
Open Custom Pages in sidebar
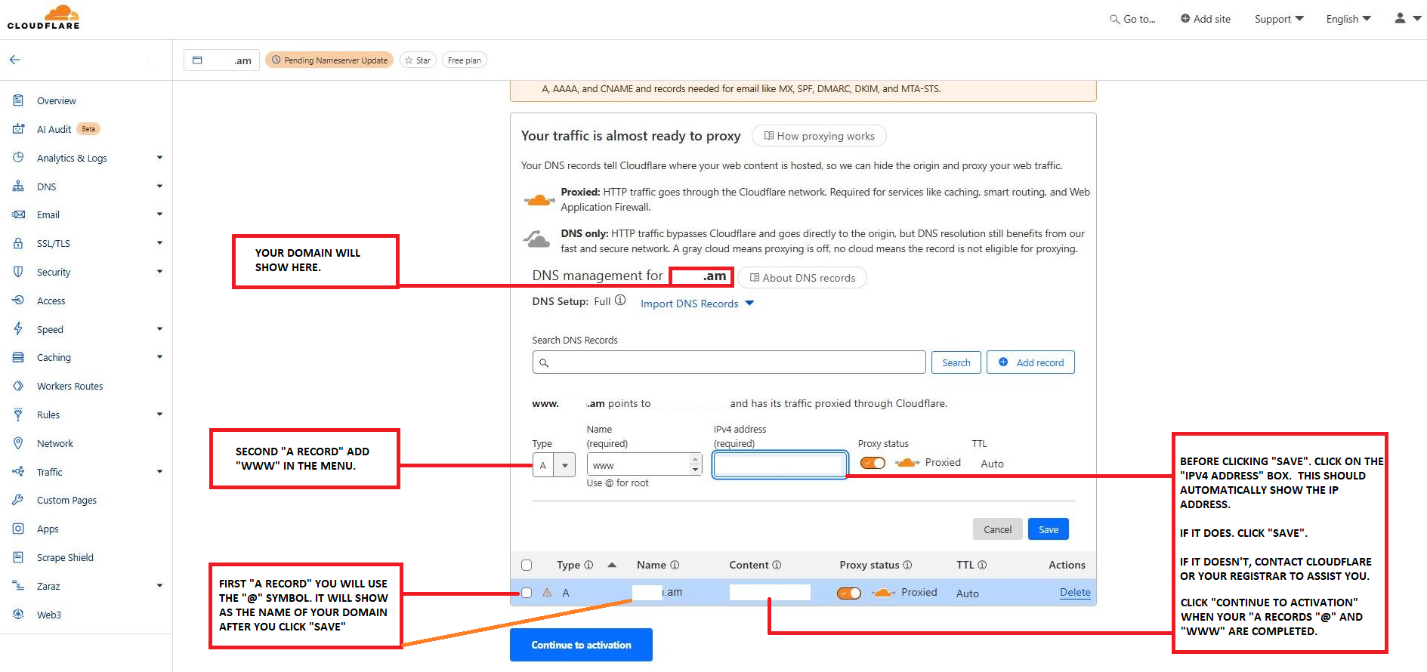click(x=66, y=501)
